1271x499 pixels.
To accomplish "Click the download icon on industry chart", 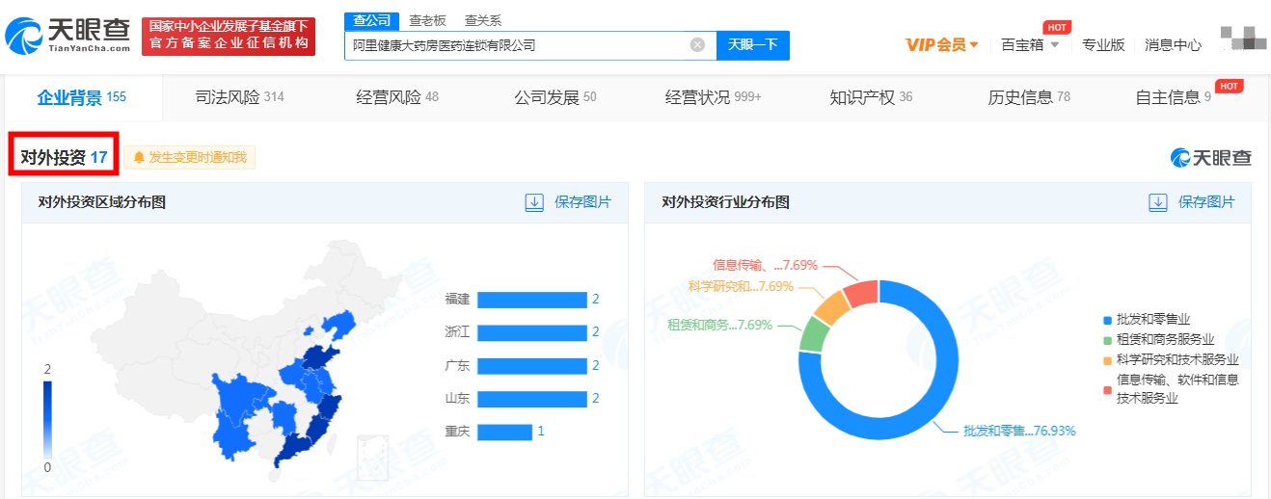I will (x=1158, y=202).
